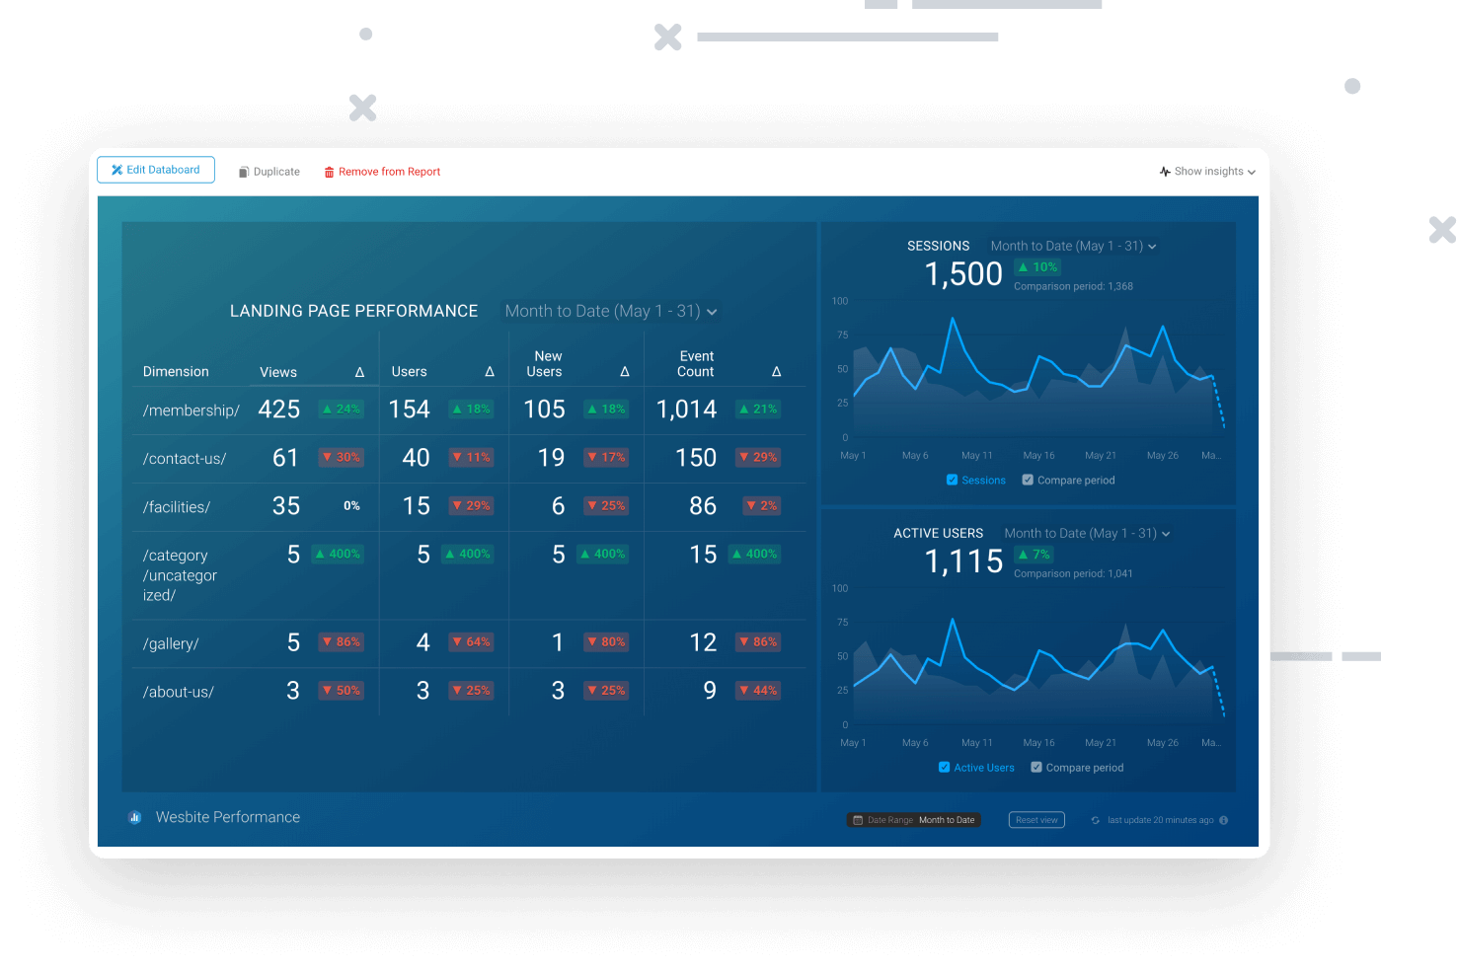Click the Reset view button
The height and width of the screenshot is (971, 1457).
(1036, 819)
